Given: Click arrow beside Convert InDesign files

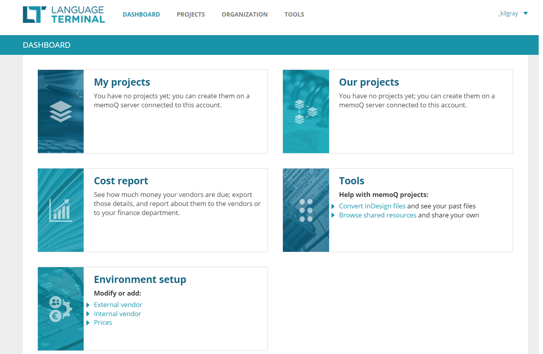Looking at the screenshot, I should point(333,206).
